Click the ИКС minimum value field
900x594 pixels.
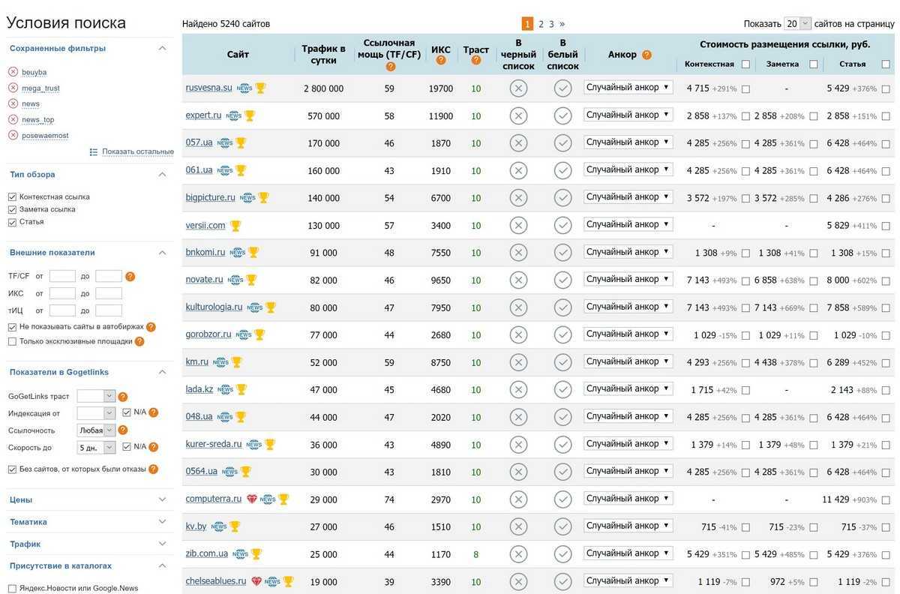coord(62,293)
